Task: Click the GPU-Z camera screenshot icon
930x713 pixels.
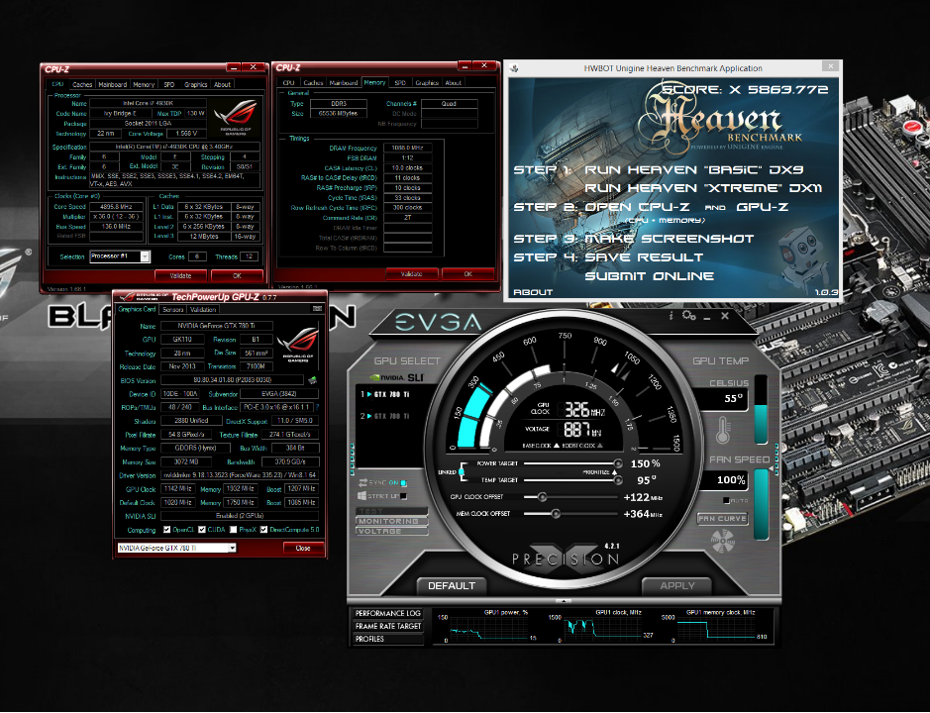Action: 317,308
